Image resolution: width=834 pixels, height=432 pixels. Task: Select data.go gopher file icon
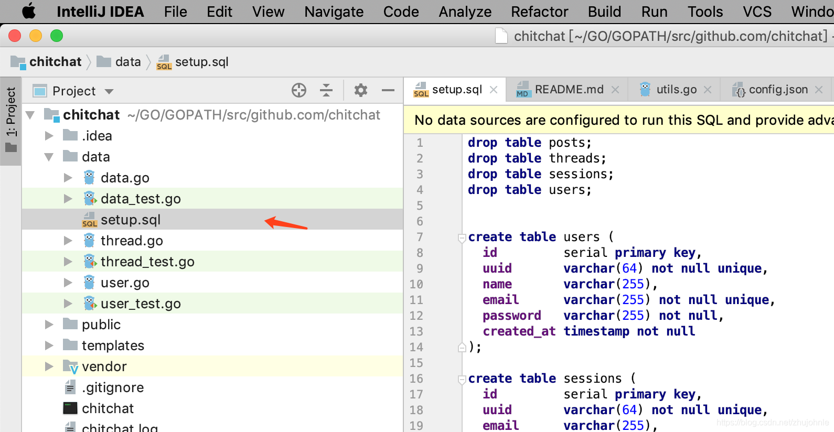[x=89, y=177]
